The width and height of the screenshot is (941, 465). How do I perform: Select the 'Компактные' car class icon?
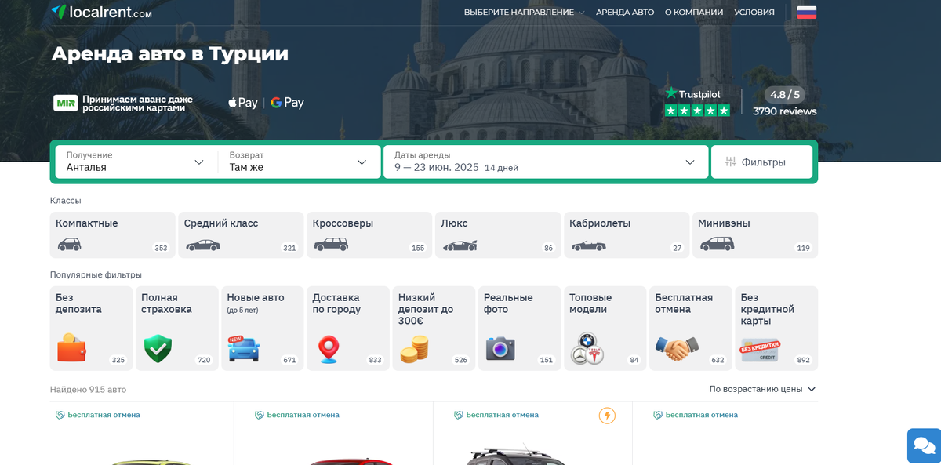70,244
